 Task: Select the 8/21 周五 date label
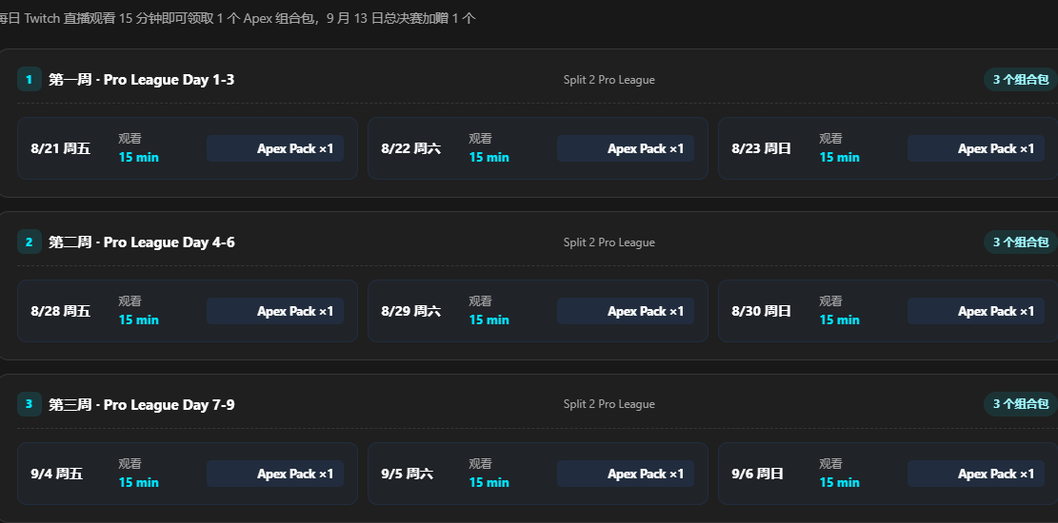coord(61,148)
